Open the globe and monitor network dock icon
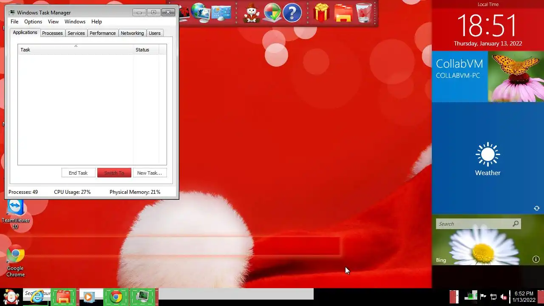The width and height of the screenshot is (544, 306). coord(200,13)
